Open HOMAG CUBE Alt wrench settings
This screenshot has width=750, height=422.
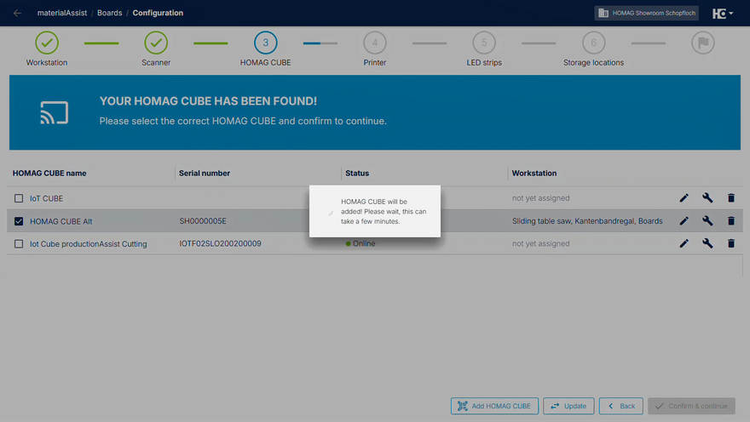707,220
